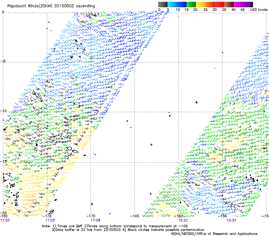Click the '20' legend scale label

195,10
